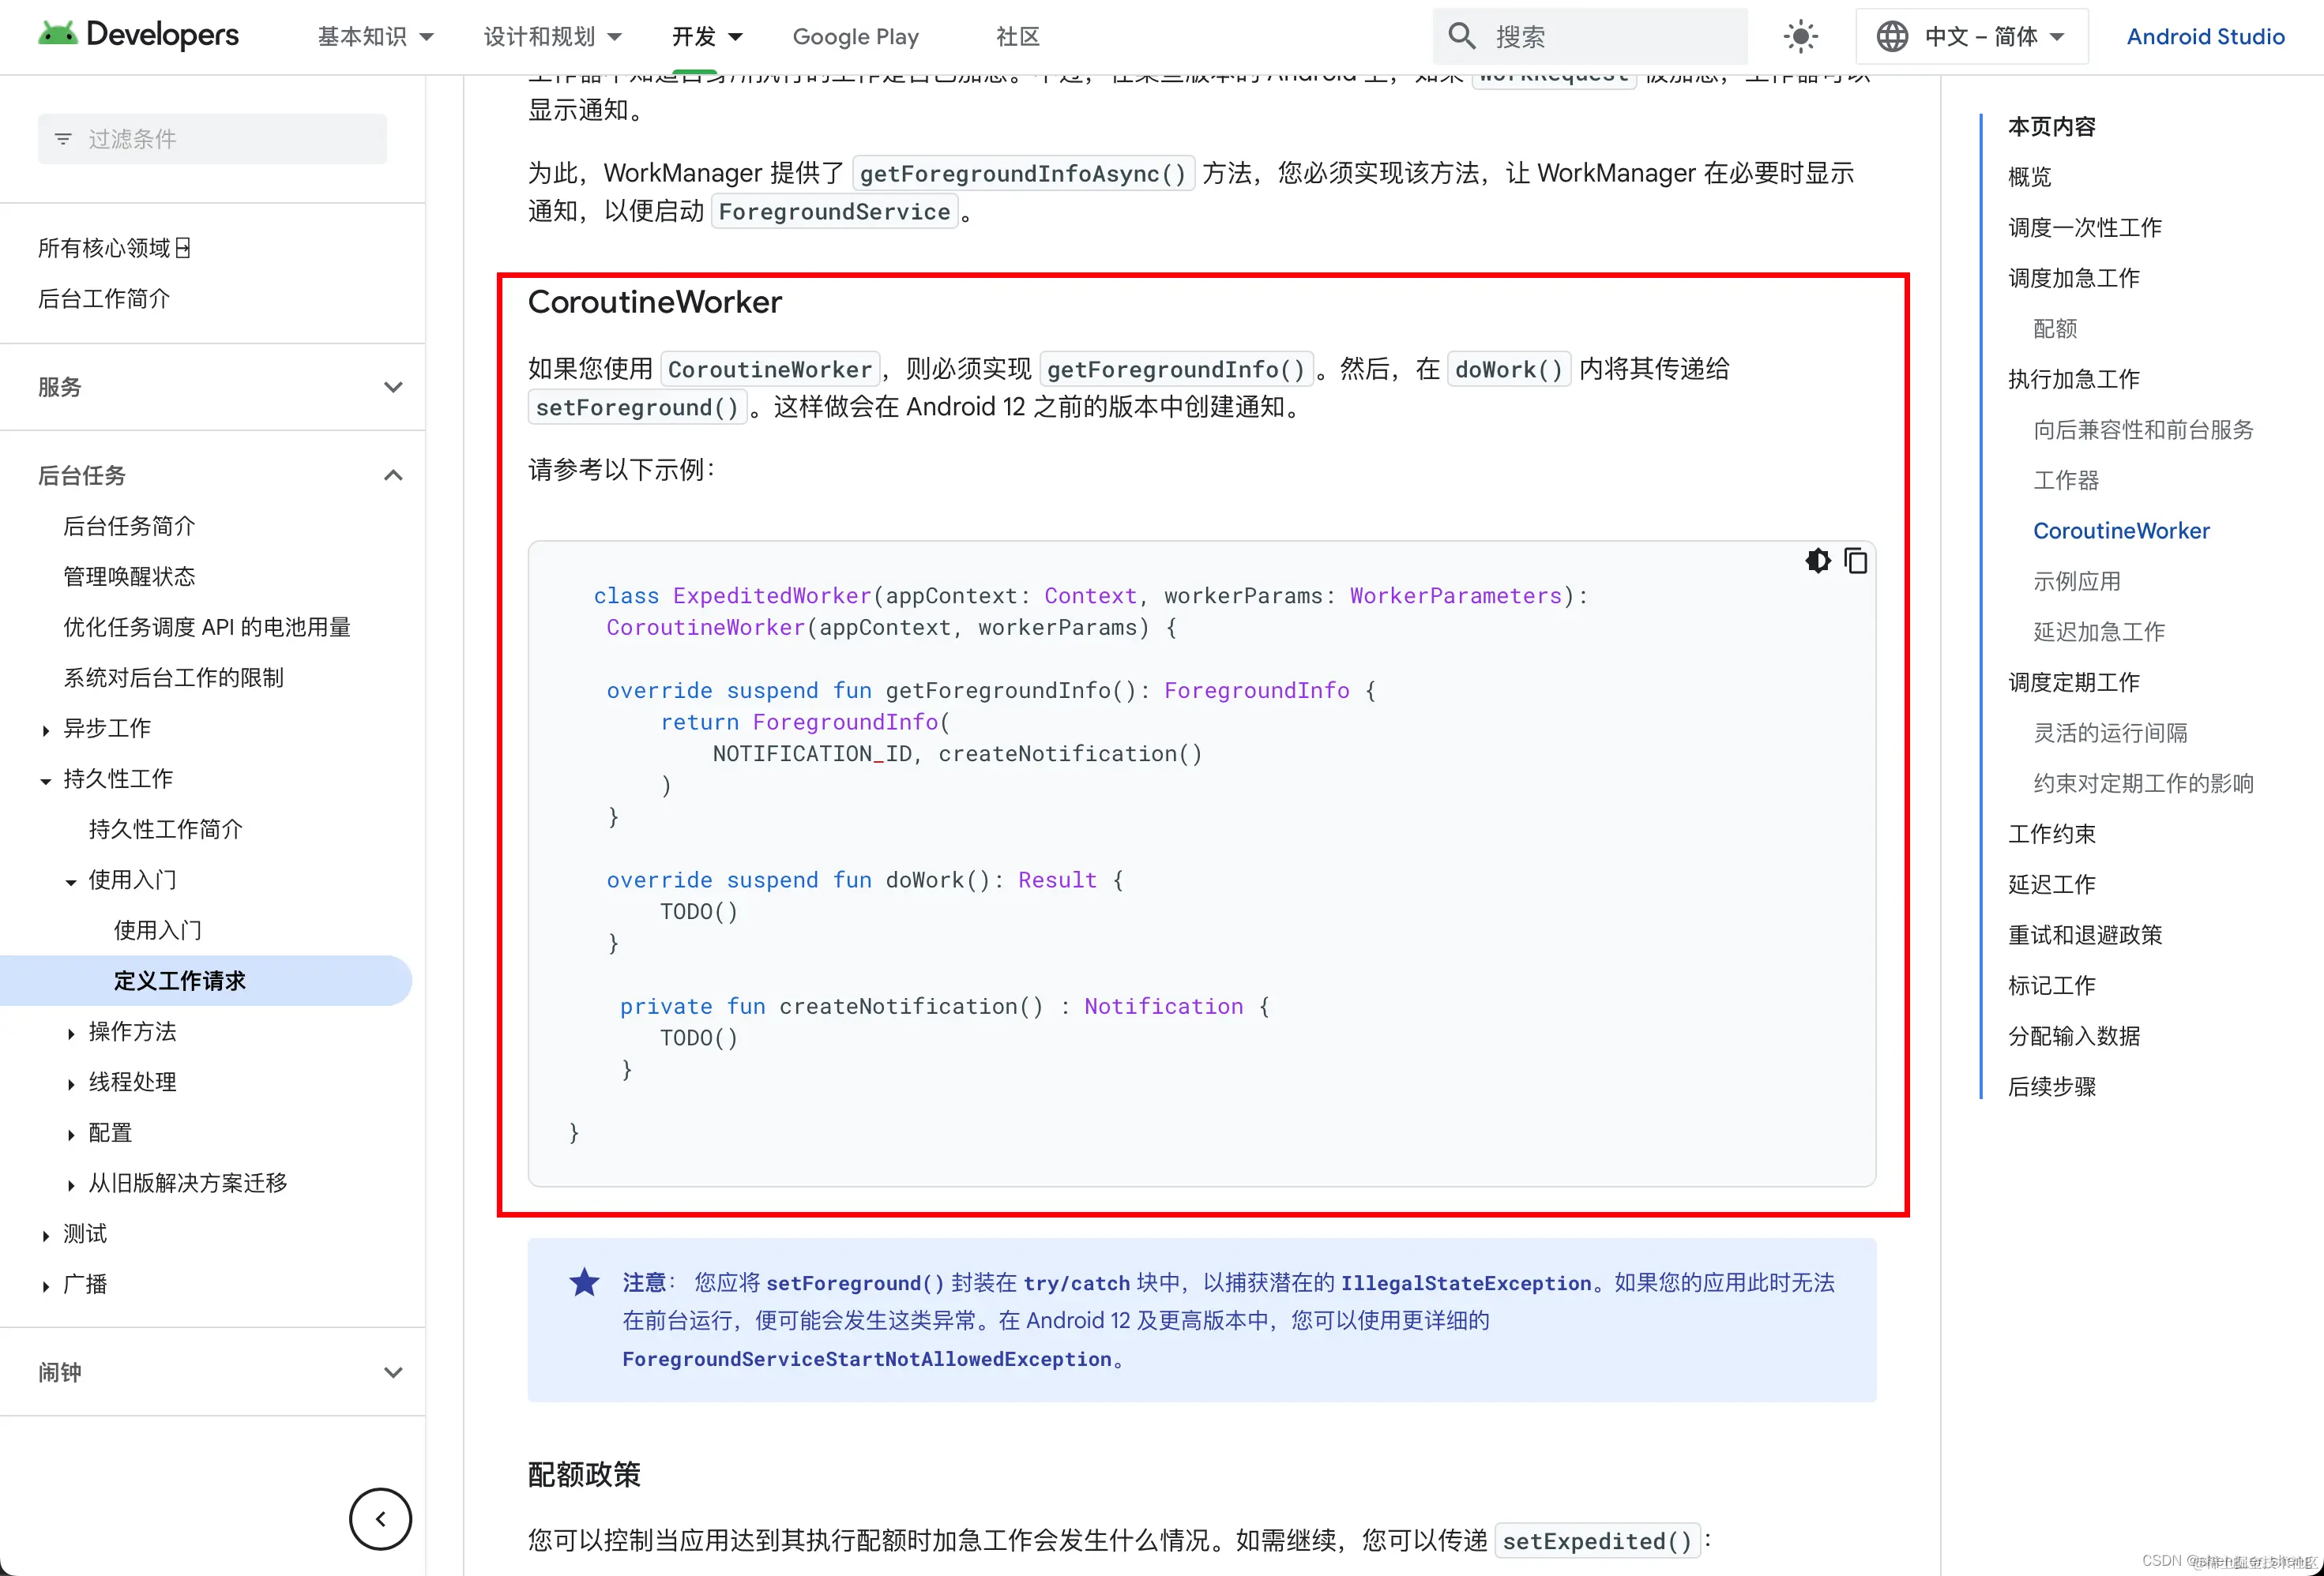The height and width of the screenshot is (1576, 2324).
Task: Switch to the Google Play tab
Action: point(855,36)
